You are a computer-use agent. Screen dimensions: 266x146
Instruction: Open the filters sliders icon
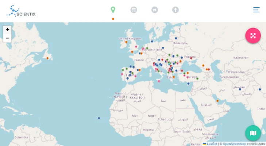(134, 10)
